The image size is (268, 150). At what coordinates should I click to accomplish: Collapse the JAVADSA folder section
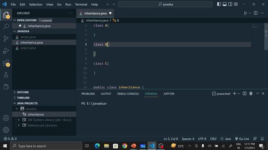pyautogui.click(x=44, y=31)
